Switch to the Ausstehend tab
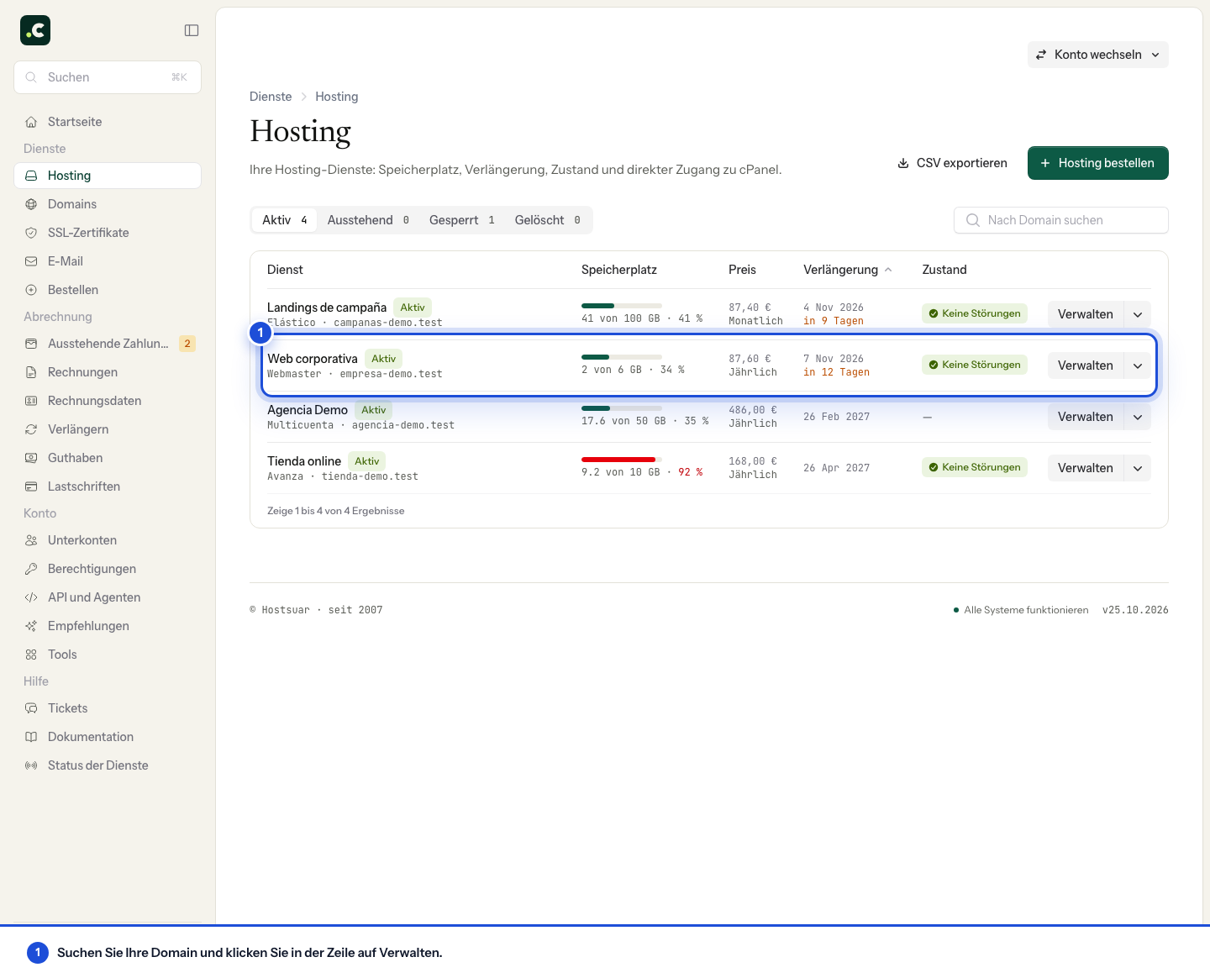 368,220
